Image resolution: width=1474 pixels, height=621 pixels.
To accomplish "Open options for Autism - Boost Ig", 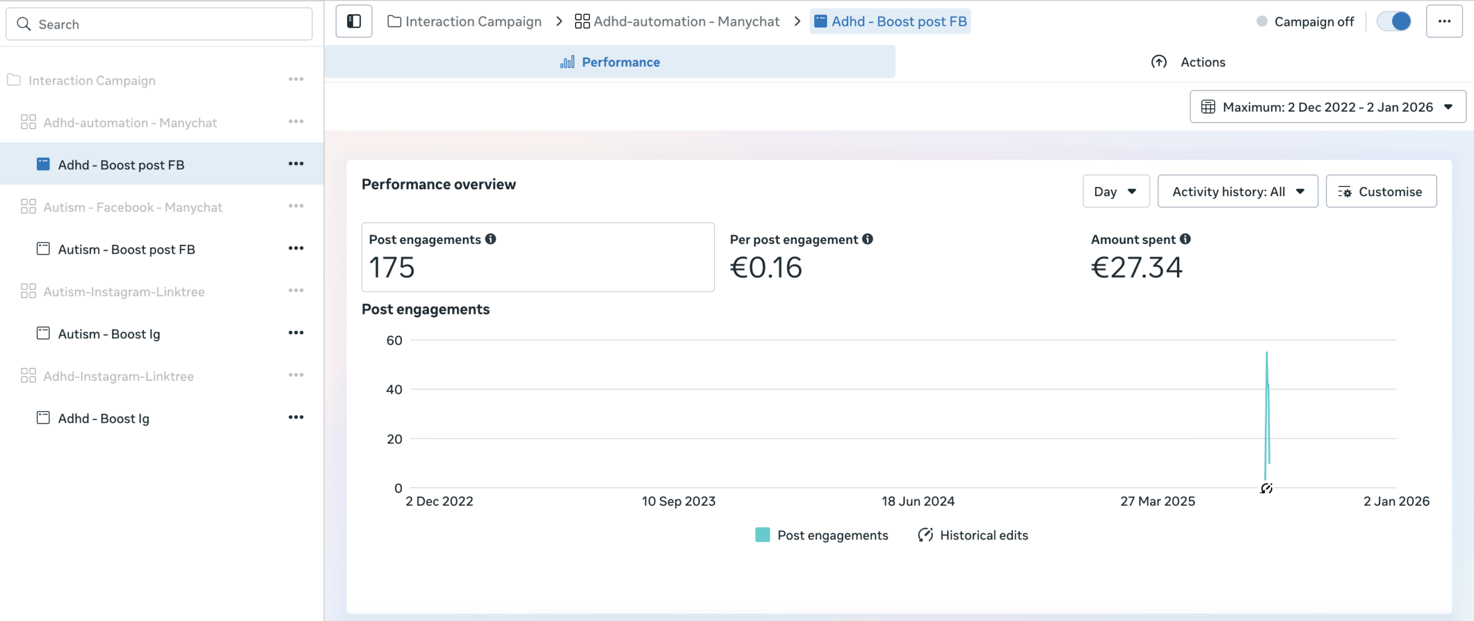I will tap(296, 333).
